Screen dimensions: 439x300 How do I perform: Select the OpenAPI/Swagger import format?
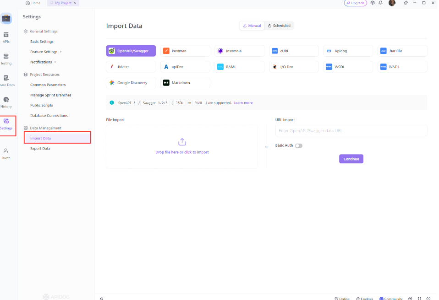pos(131,51)
